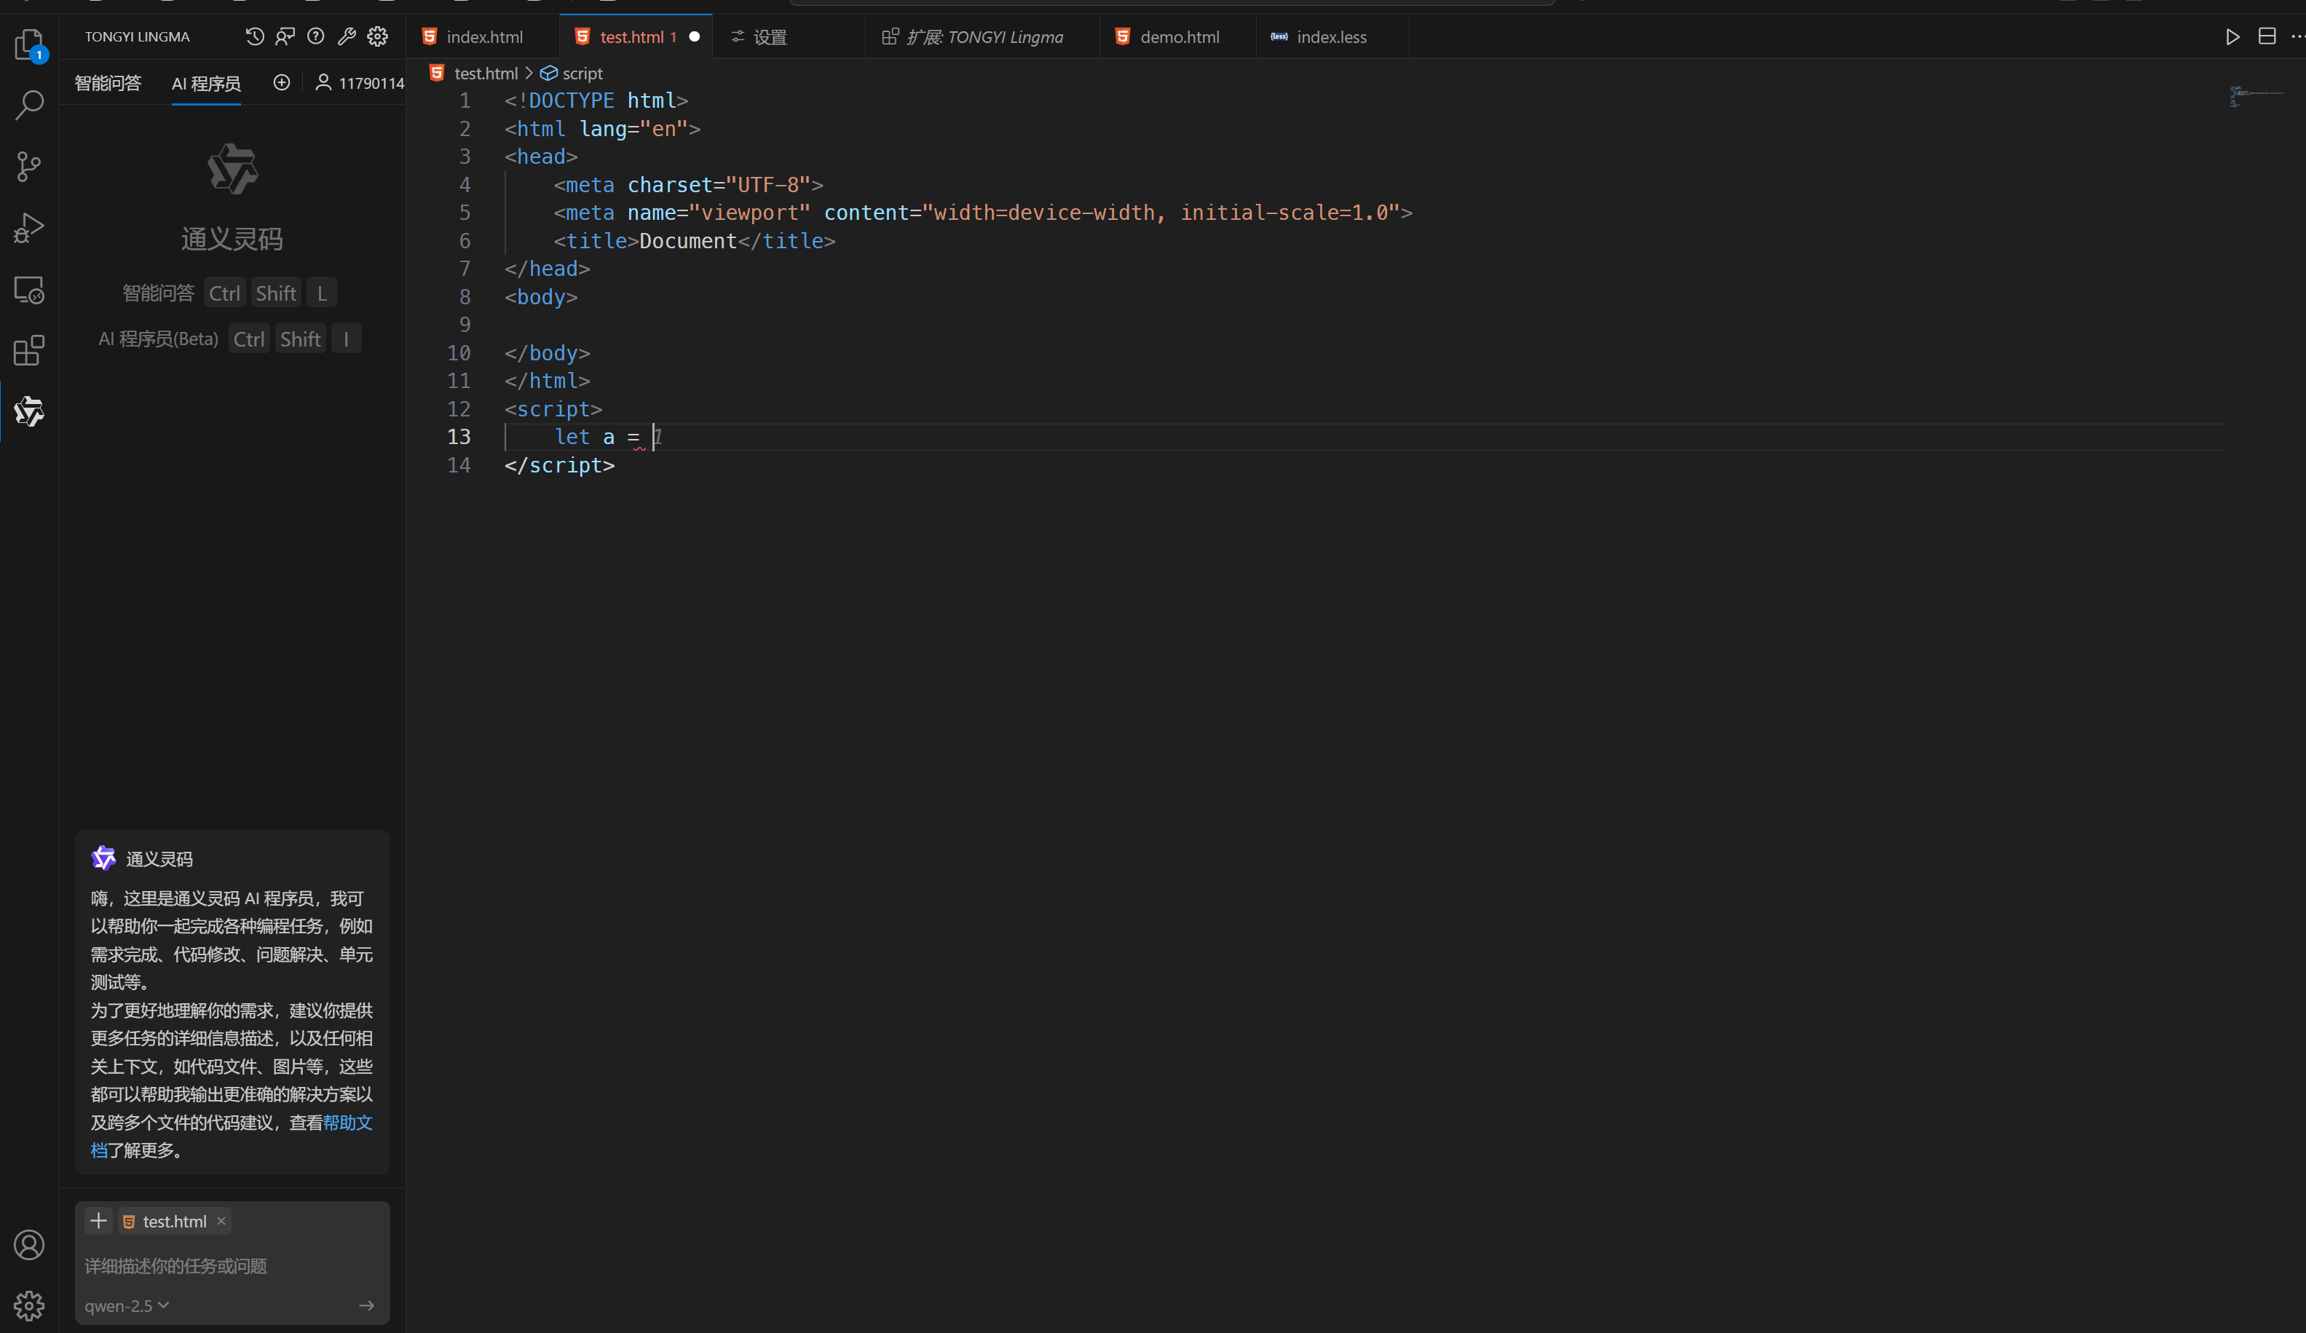Click the </script> closing tag

pyautogui.click(x=559, y=466)
